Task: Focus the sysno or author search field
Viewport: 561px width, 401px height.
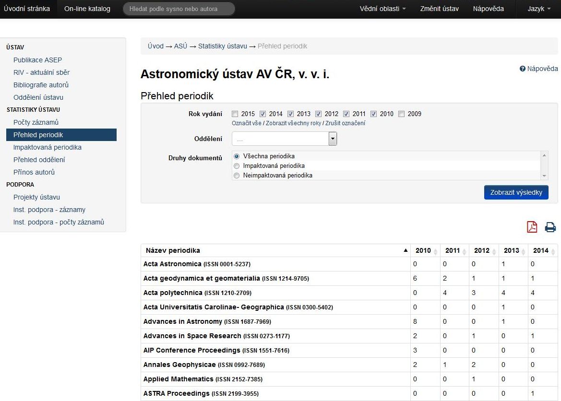Action: [x=179, y=9]
